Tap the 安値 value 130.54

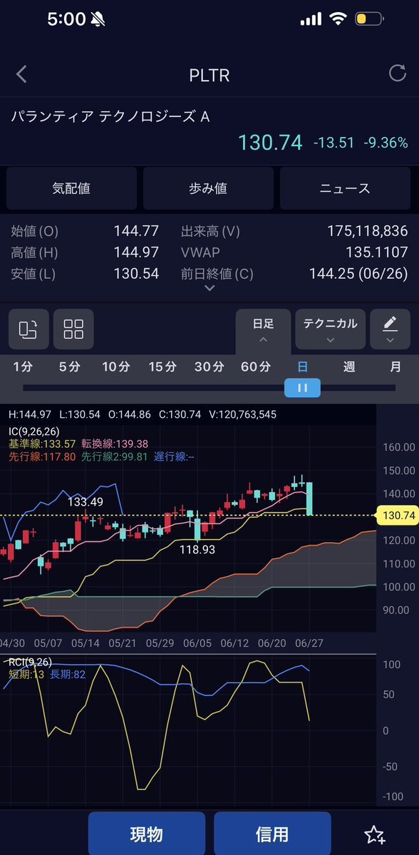pos(136,274)
